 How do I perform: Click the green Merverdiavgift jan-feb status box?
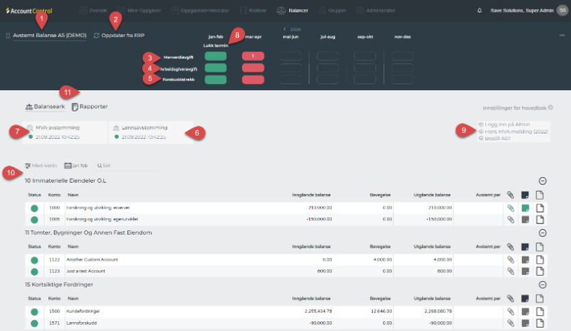[x=215, y=56]
